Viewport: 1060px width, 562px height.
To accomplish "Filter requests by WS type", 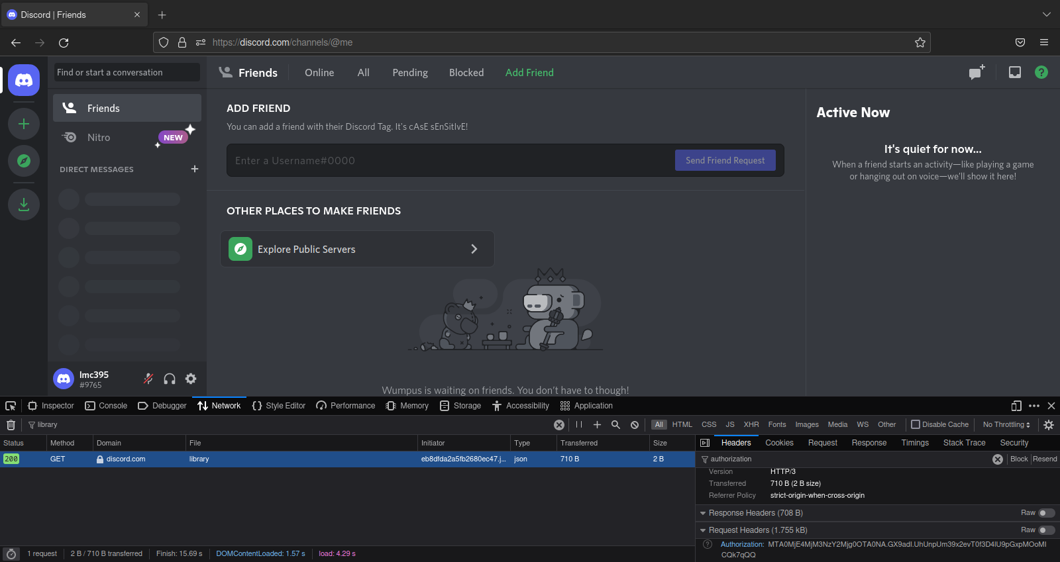I will tap(863, 425).
